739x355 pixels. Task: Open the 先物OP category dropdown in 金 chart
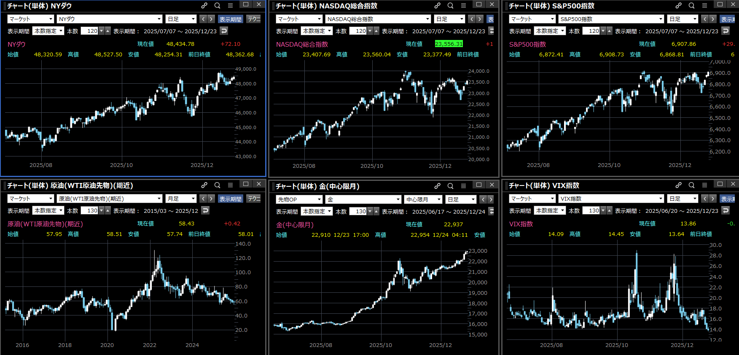tap(299, 199)
